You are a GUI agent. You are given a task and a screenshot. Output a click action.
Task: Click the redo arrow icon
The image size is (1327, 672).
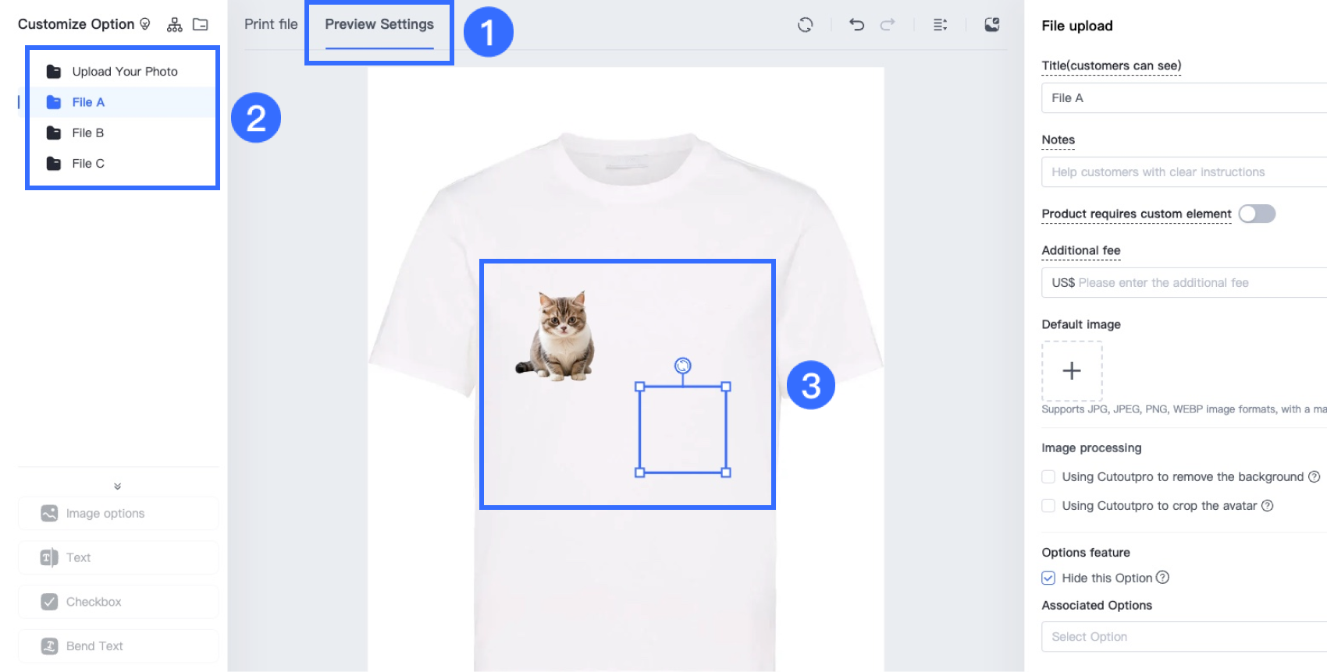(x=888, y=25)
